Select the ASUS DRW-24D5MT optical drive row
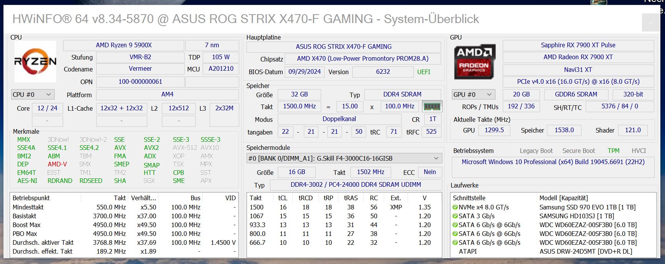Image resolution: width=665 pixels, height=264 pixels. coord(553,251)
